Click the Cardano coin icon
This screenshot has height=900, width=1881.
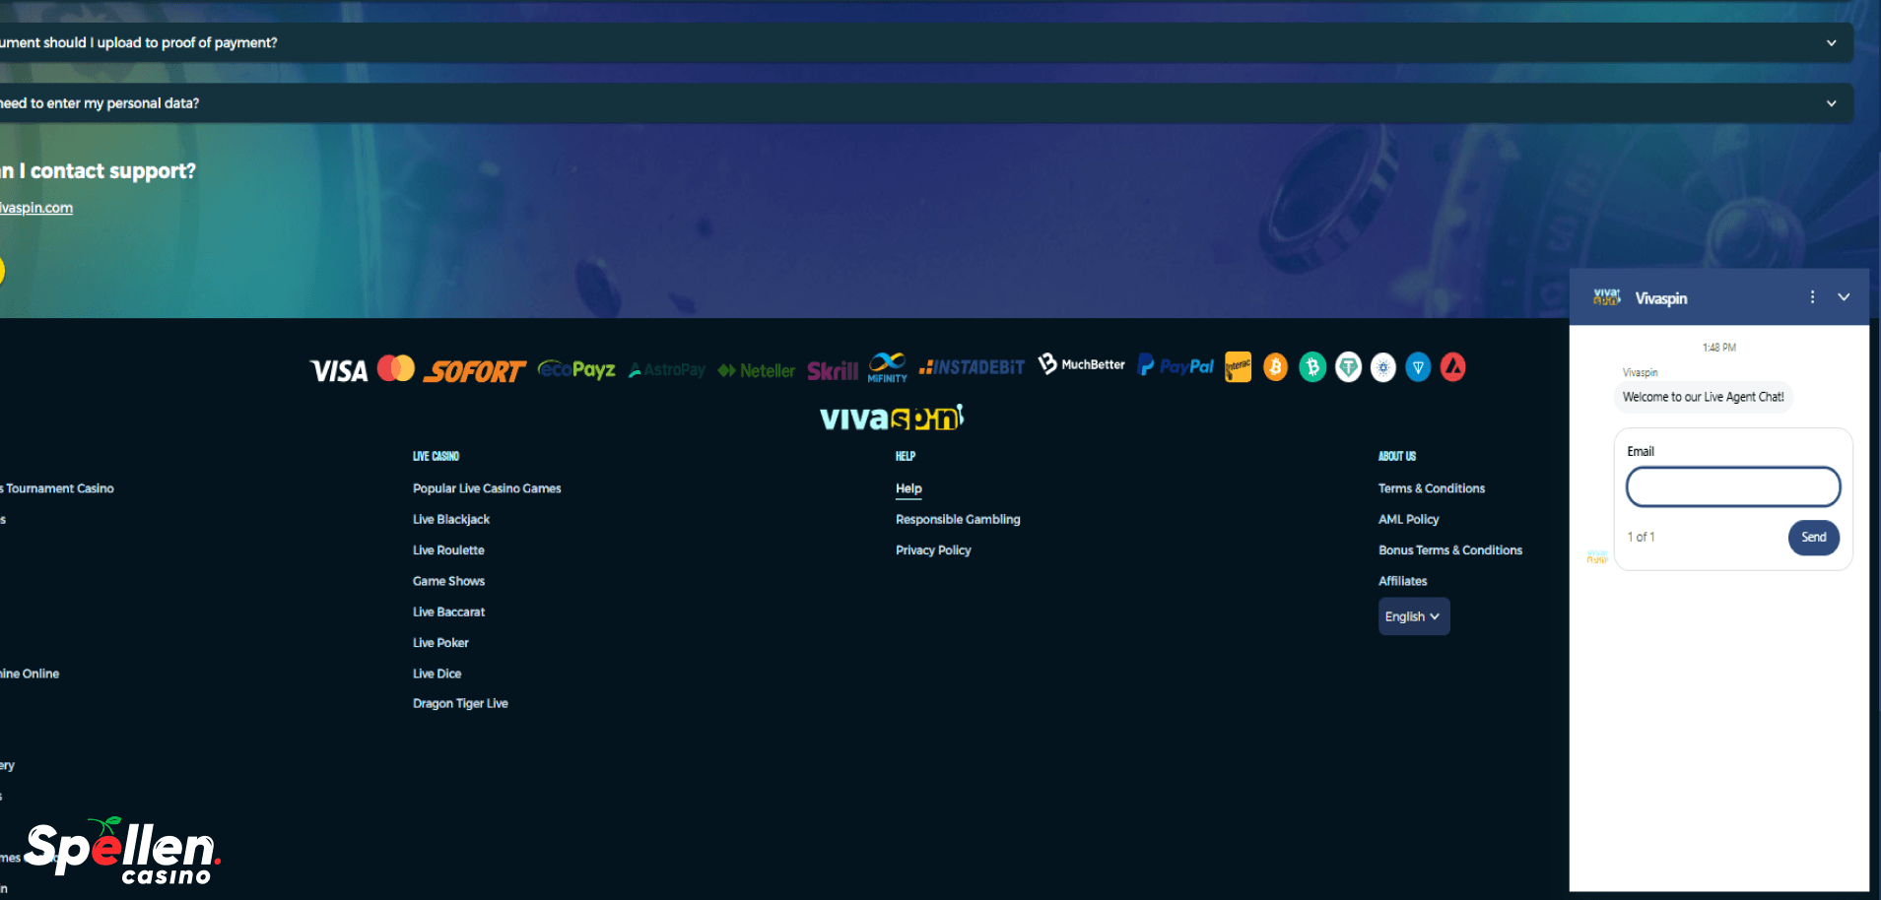pyautogui.click(x=1383, y=367)
